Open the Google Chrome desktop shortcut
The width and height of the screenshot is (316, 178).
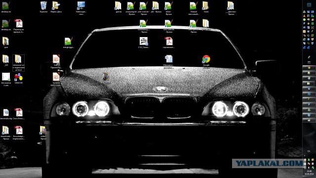point(206,59)
